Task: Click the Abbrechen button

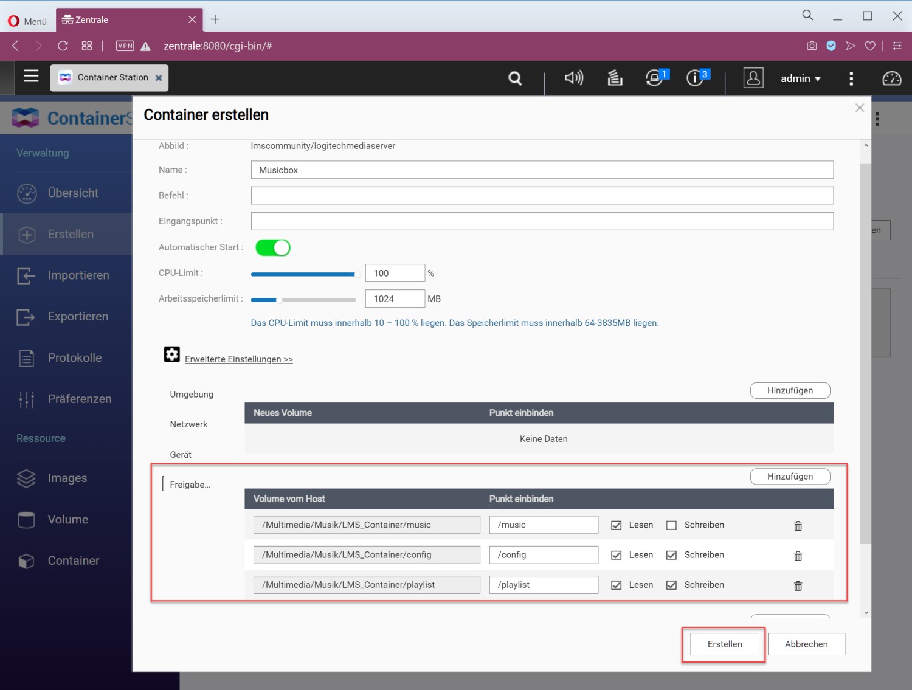Action: click(x=806, y=644)
